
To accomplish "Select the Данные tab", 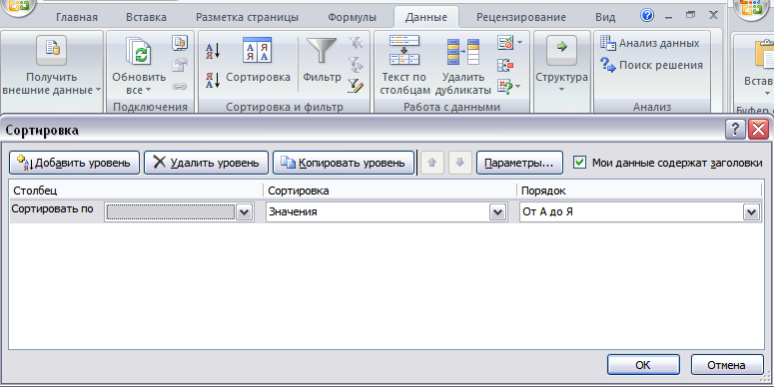I will pyautogui.click(x=426, y=17).
